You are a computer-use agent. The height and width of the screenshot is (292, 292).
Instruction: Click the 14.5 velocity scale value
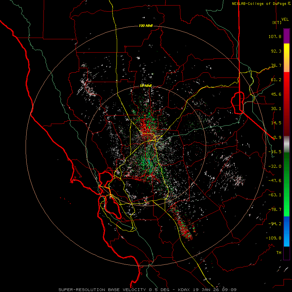click(276, 123)
